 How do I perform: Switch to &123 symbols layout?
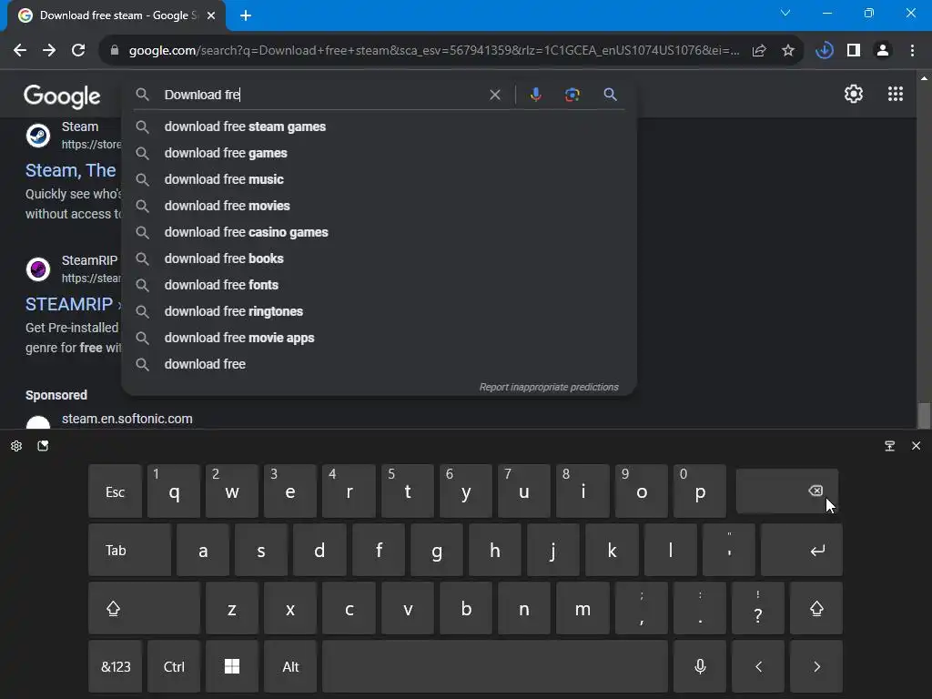pos(116,666)
